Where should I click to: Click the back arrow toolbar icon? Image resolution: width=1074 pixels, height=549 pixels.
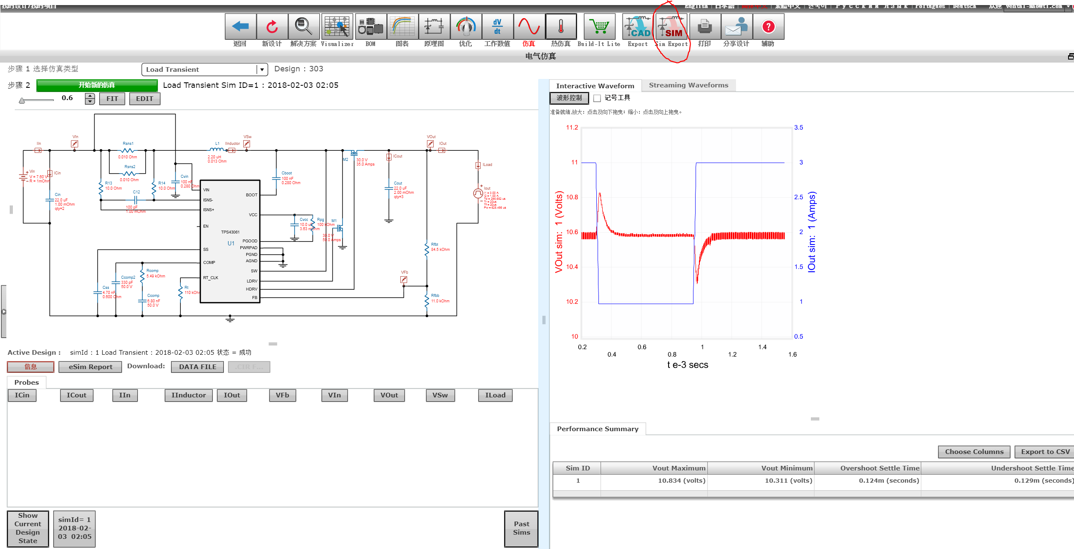point(240,27)
